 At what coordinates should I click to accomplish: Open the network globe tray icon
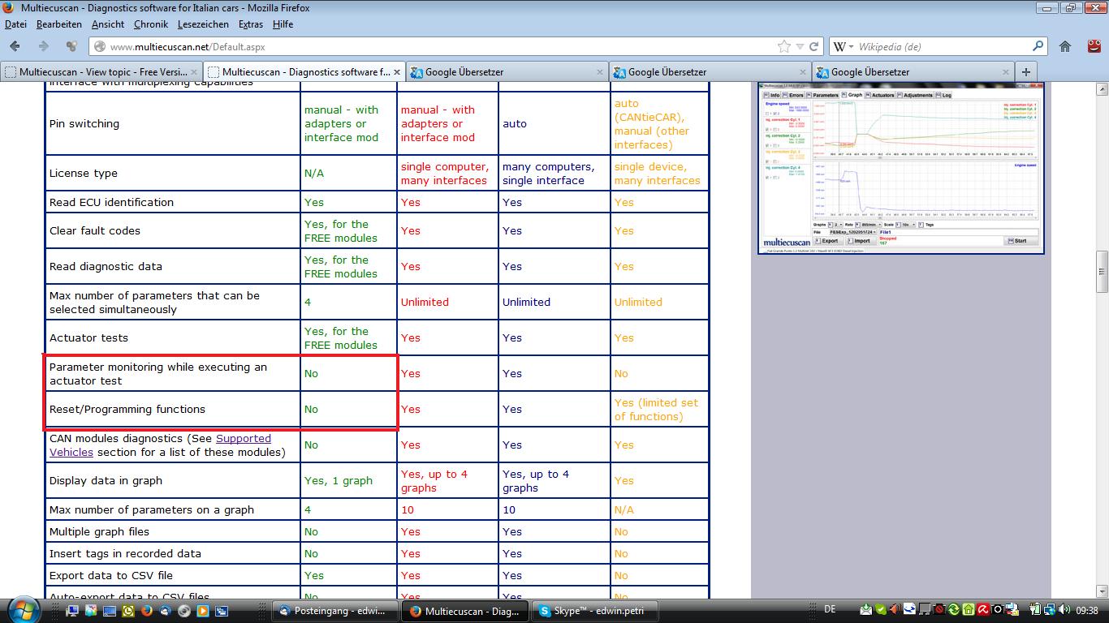point(1050,609)
